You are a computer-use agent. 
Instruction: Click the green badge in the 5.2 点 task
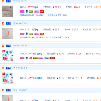point(35,58)
